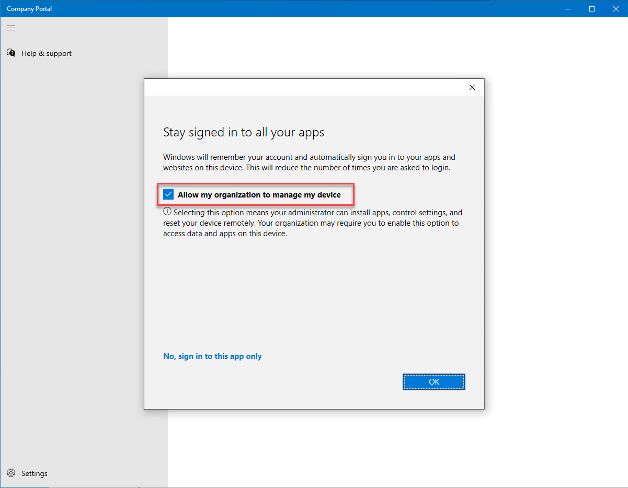Click the Stay signed in heading
The image size is (628, 488).
243,132
